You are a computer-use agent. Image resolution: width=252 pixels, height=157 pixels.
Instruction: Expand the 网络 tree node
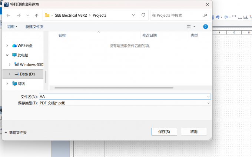click(x=7, y=83)
